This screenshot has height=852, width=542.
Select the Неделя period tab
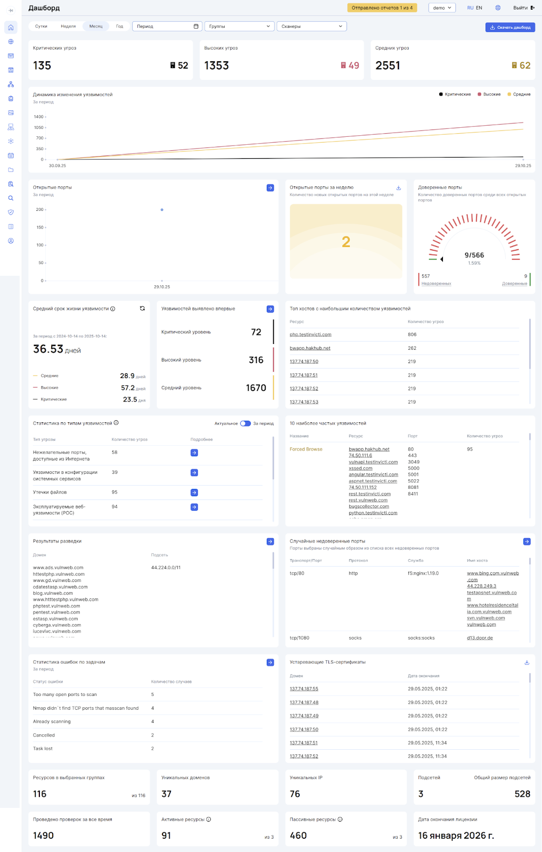point(68,26)
